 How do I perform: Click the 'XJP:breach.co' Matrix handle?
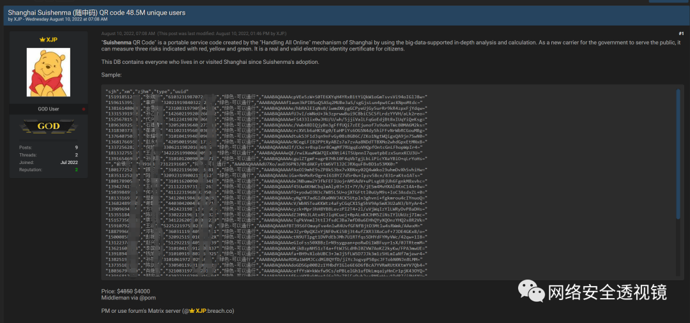coord(214,311)
